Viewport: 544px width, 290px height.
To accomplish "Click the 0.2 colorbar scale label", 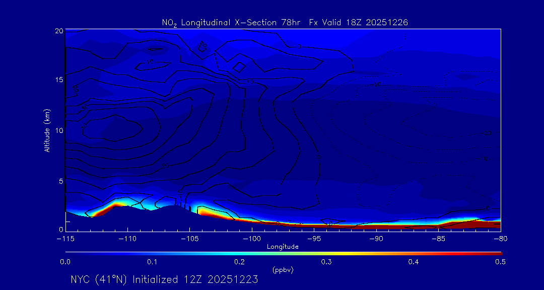I will point(239,262).
